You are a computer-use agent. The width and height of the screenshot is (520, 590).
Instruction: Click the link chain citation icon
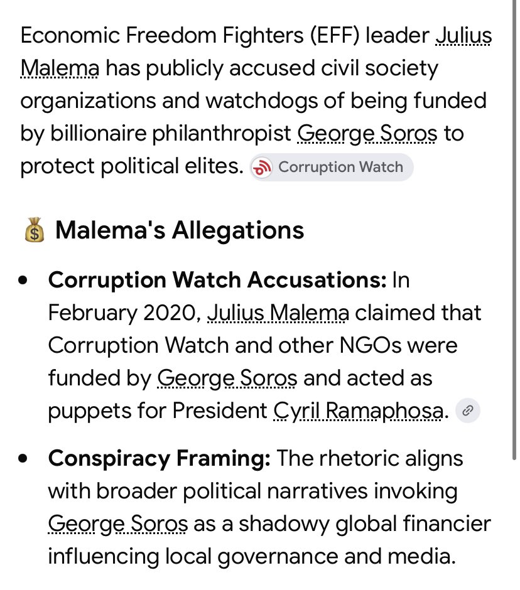(x=468, y=410)
